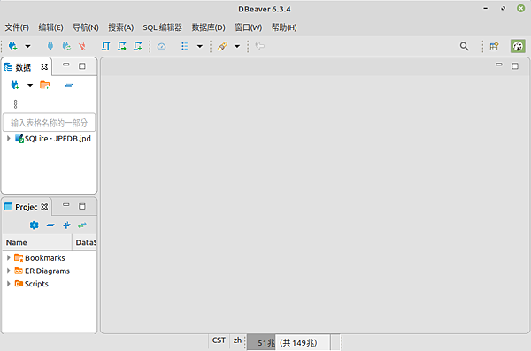Click the DataS column header
Screen dimensions: 531x351
85,242
